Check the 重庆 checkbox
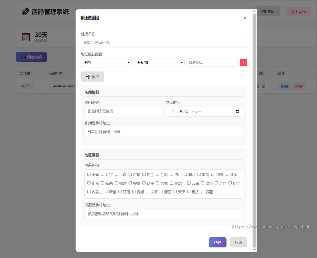 189,191
